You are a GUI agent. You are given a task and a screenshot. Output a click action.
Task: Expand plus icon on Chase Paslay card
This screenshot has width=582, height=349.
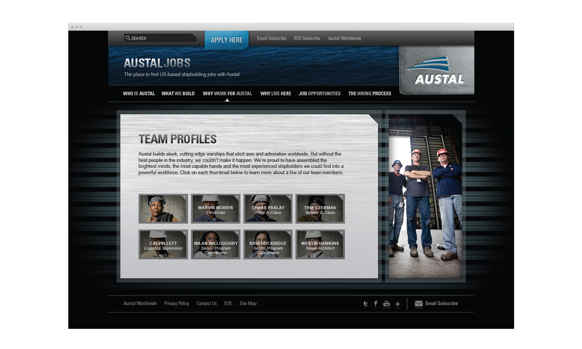coord(289,197)
